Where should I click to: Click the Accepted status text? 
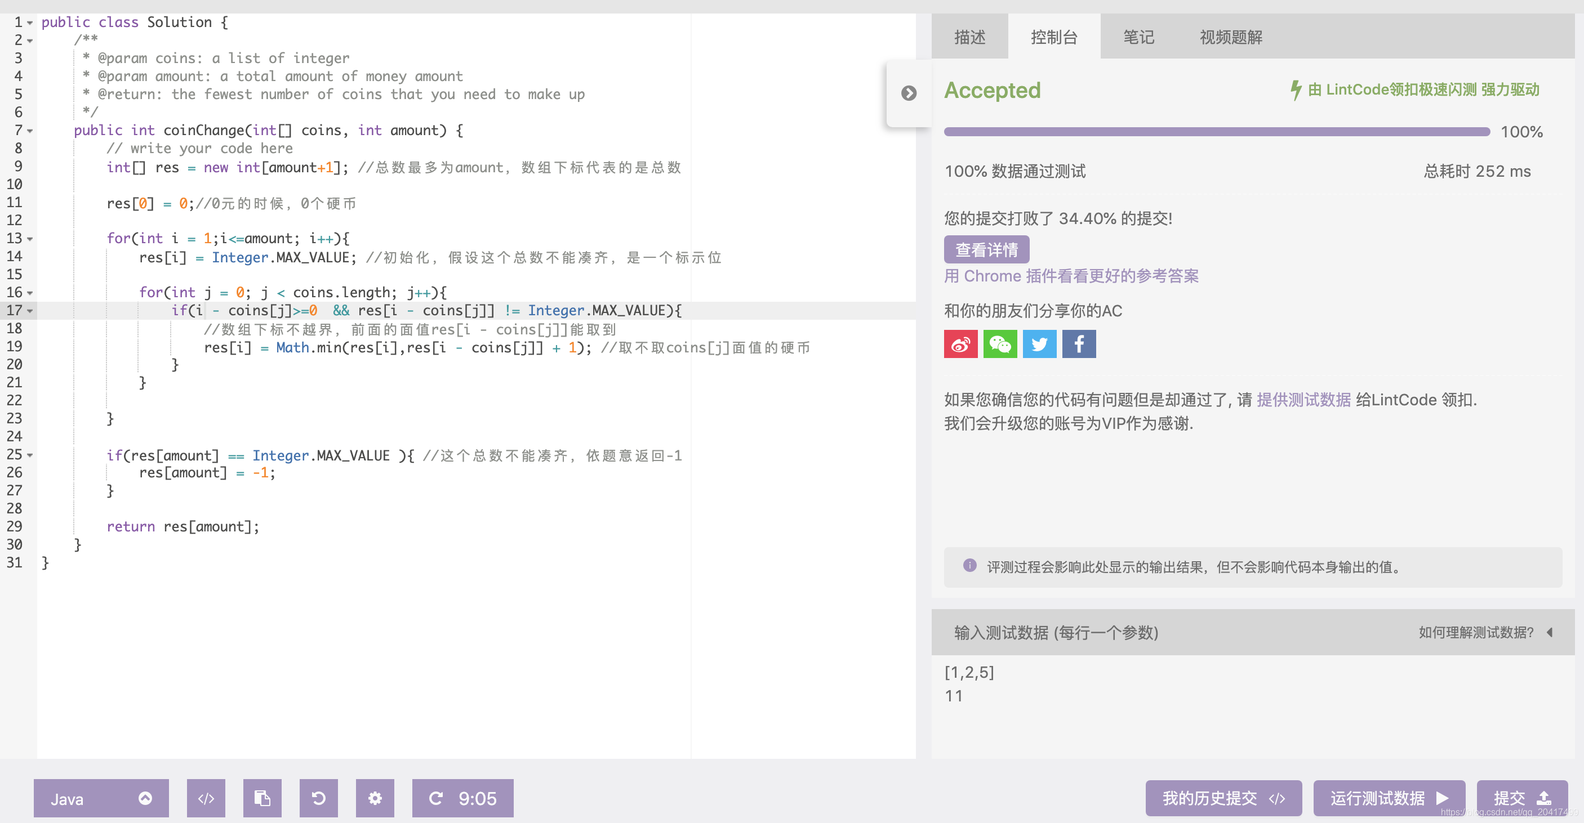pos(992,91)
